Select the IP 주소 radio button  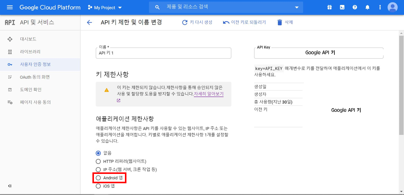pos(98,170)
